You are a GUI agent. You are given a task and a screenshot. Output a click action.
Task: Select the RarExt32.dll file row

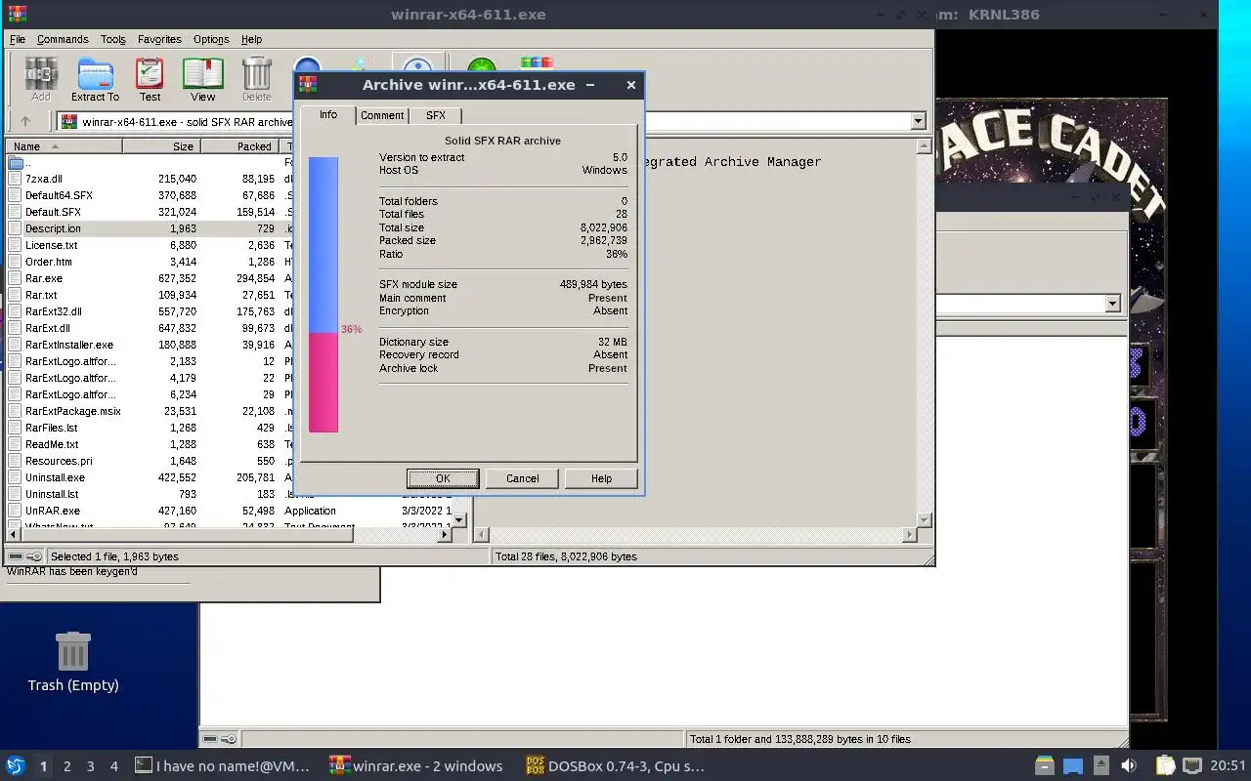coord(149,311)
